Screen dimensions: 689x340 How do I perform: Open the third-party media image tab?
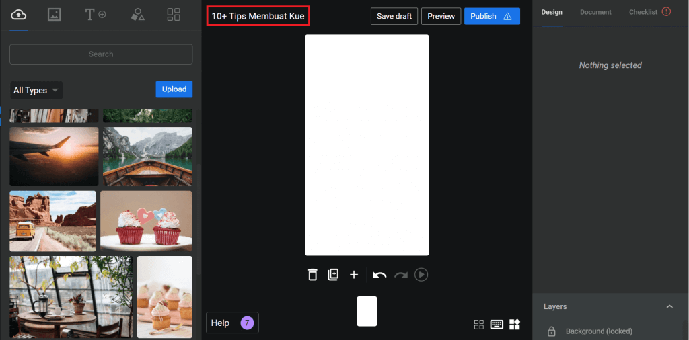(54, 15)
